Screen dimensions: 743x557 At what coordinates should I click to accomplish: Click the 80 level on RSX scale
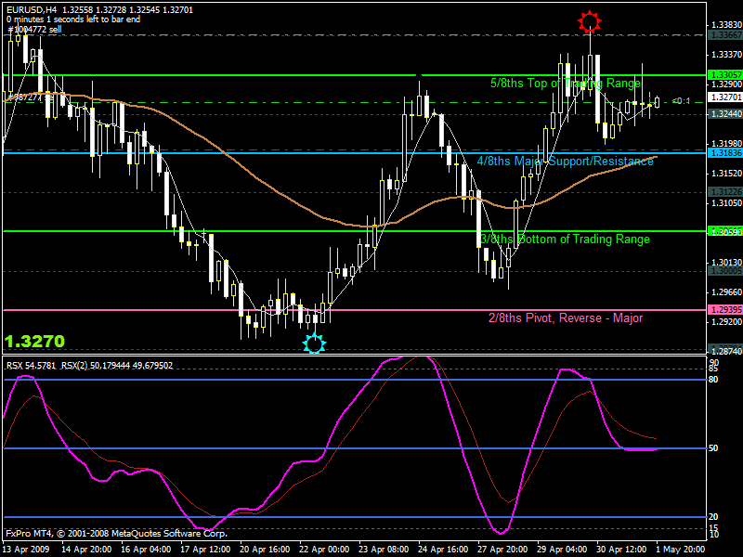tap(713, 380)
